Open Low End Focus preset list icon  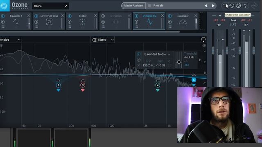click(x=36, y=27)
